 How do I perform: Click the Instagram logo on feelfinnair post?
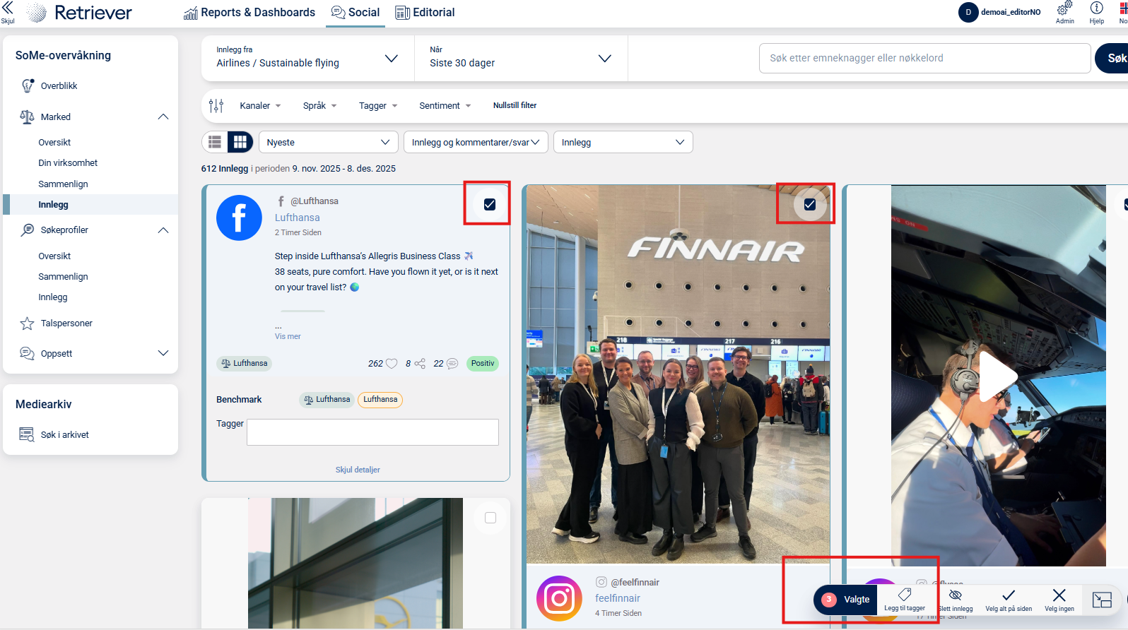tap(559, 598)
